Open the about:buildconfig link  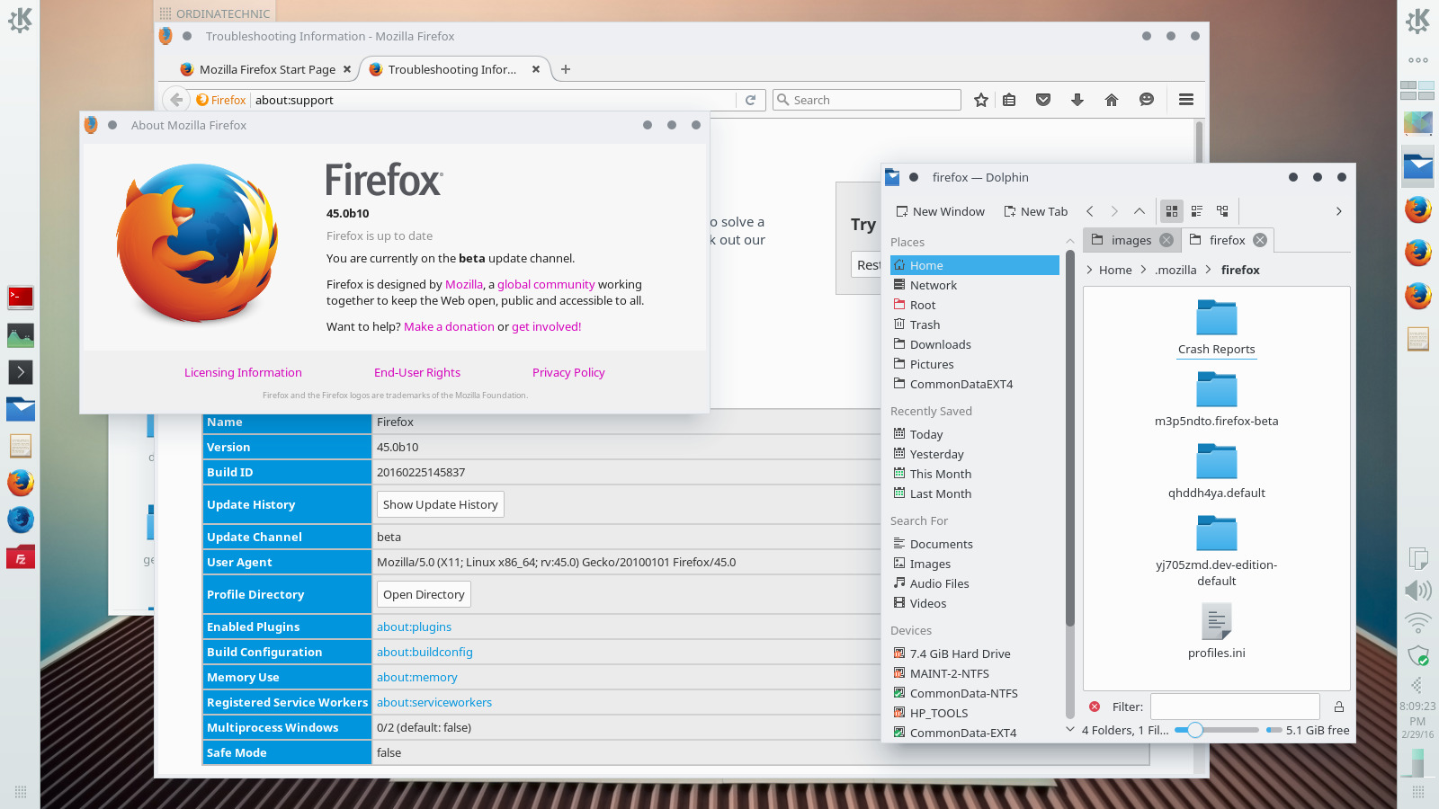coord(425,652)
